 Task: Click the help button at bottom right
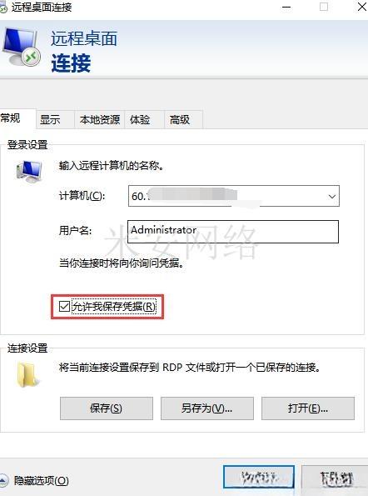(336, 478)
